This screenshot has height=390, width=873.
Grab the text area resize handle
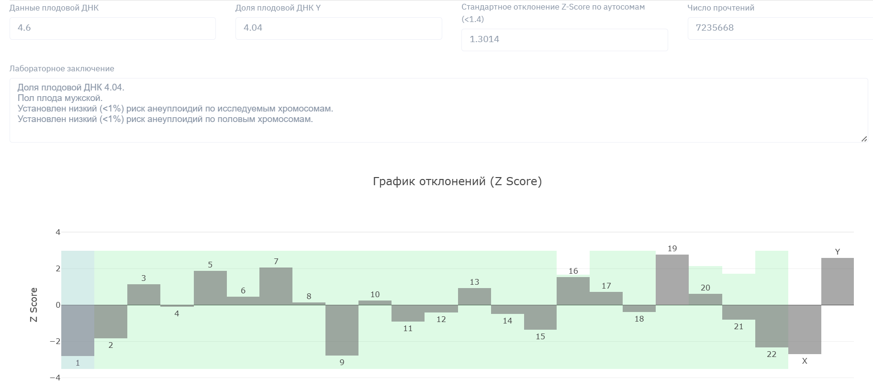click(x=863, y=139)
